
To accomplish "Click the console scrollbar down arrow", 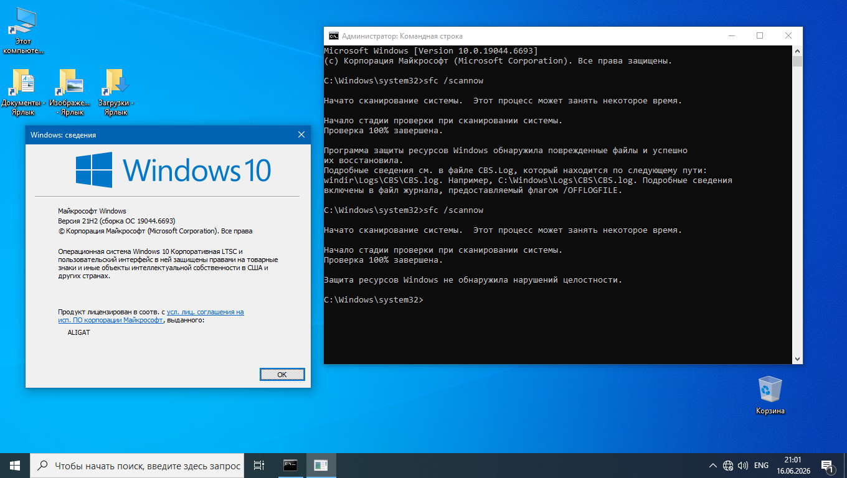I will pos(797,358).
